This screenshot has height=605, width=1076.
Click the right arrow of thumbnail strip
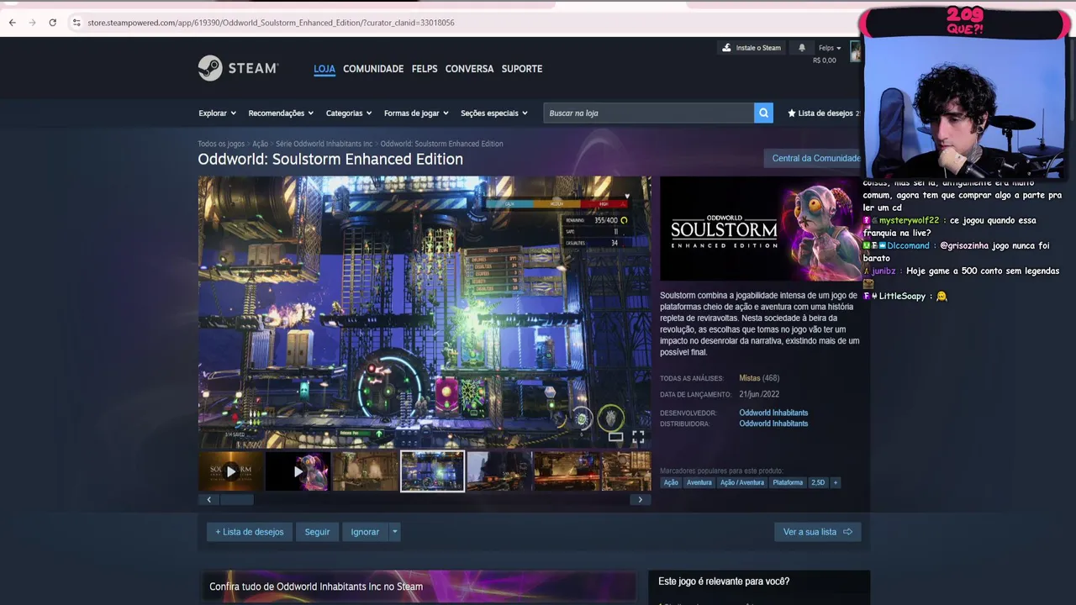coord(640,499)
